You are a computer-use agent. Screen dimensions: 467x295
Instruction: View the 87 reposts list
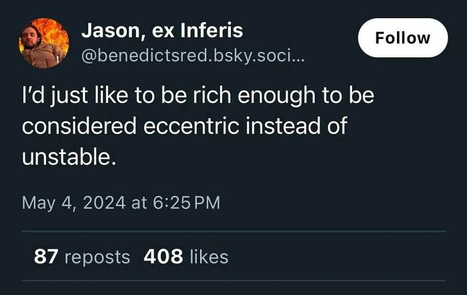tap(82, 256)
